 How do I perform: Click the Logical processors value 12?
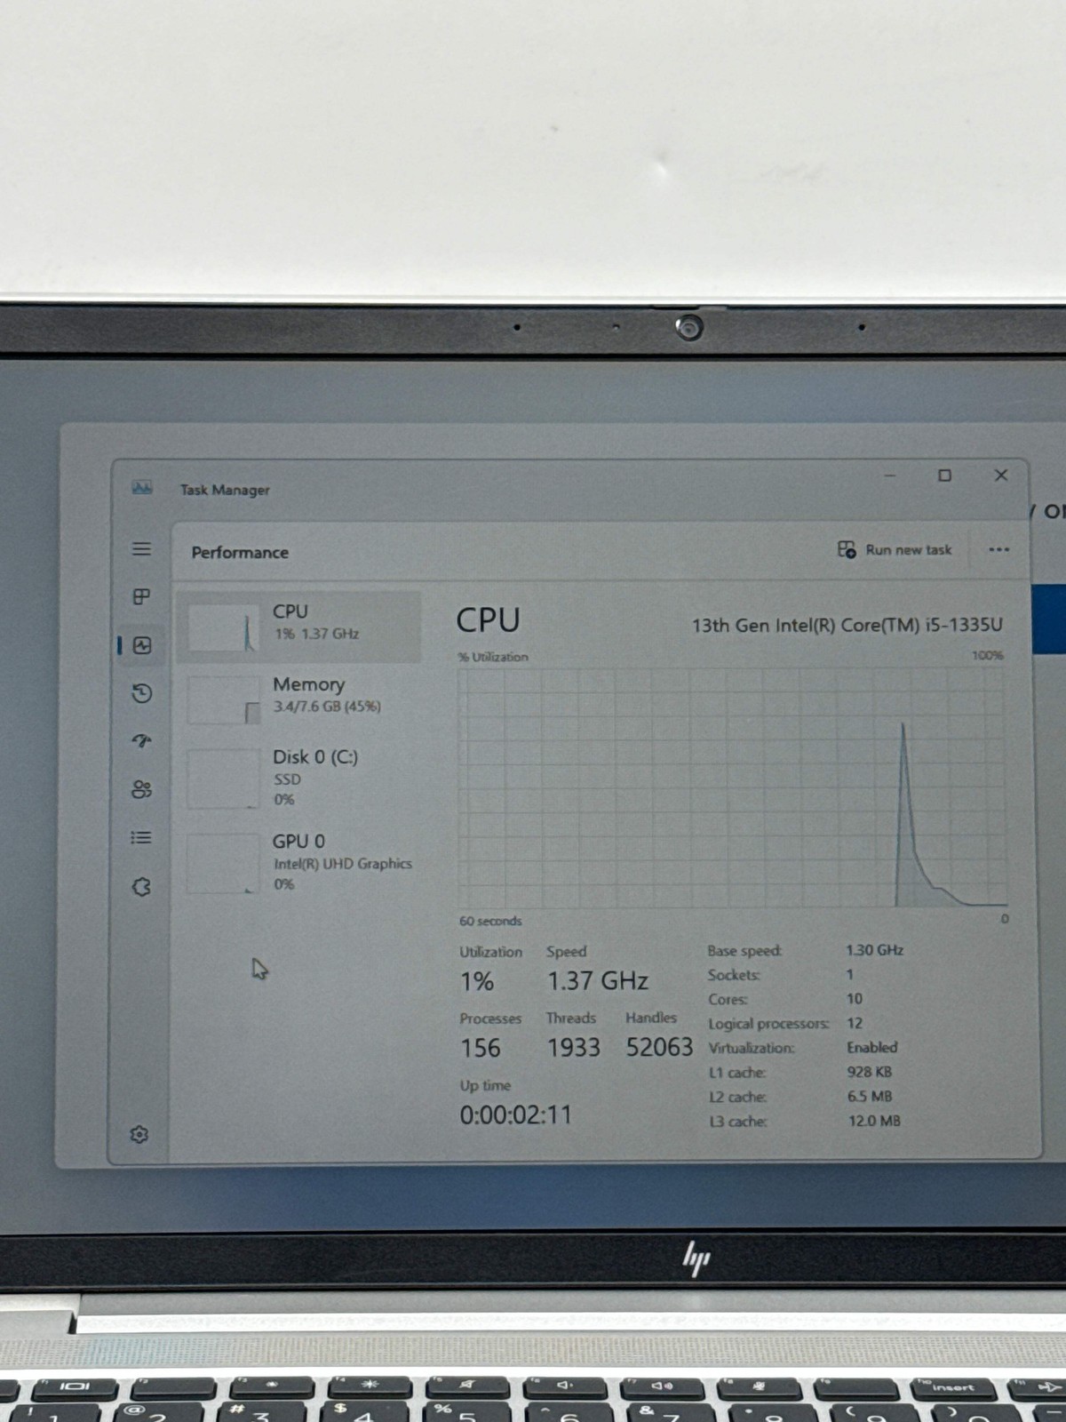[x=854, y=1023]
